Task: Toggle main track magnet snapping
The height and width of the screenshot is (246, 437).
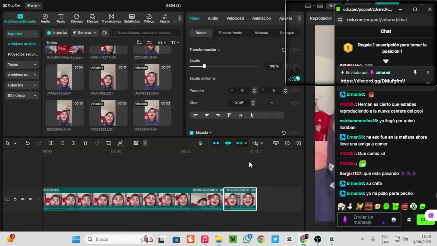Action: 216,143
